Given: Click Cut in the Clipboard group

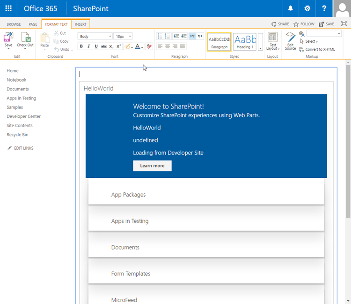Looking at the screenshot, I should [x=60, y=33].
